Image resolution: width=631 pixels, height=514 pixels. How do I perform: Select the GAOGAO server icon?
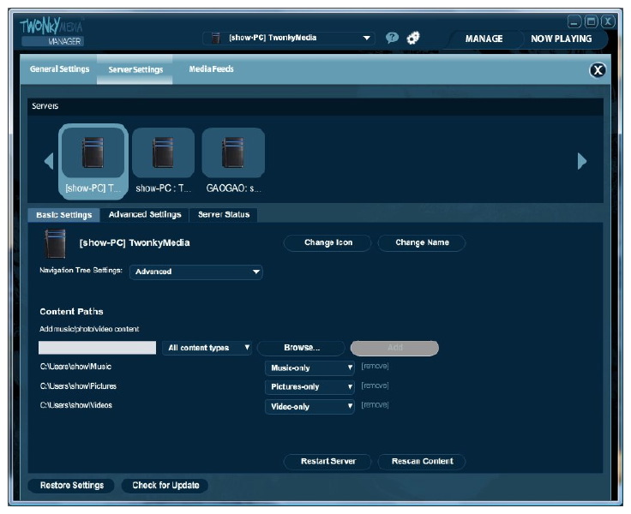232,152
